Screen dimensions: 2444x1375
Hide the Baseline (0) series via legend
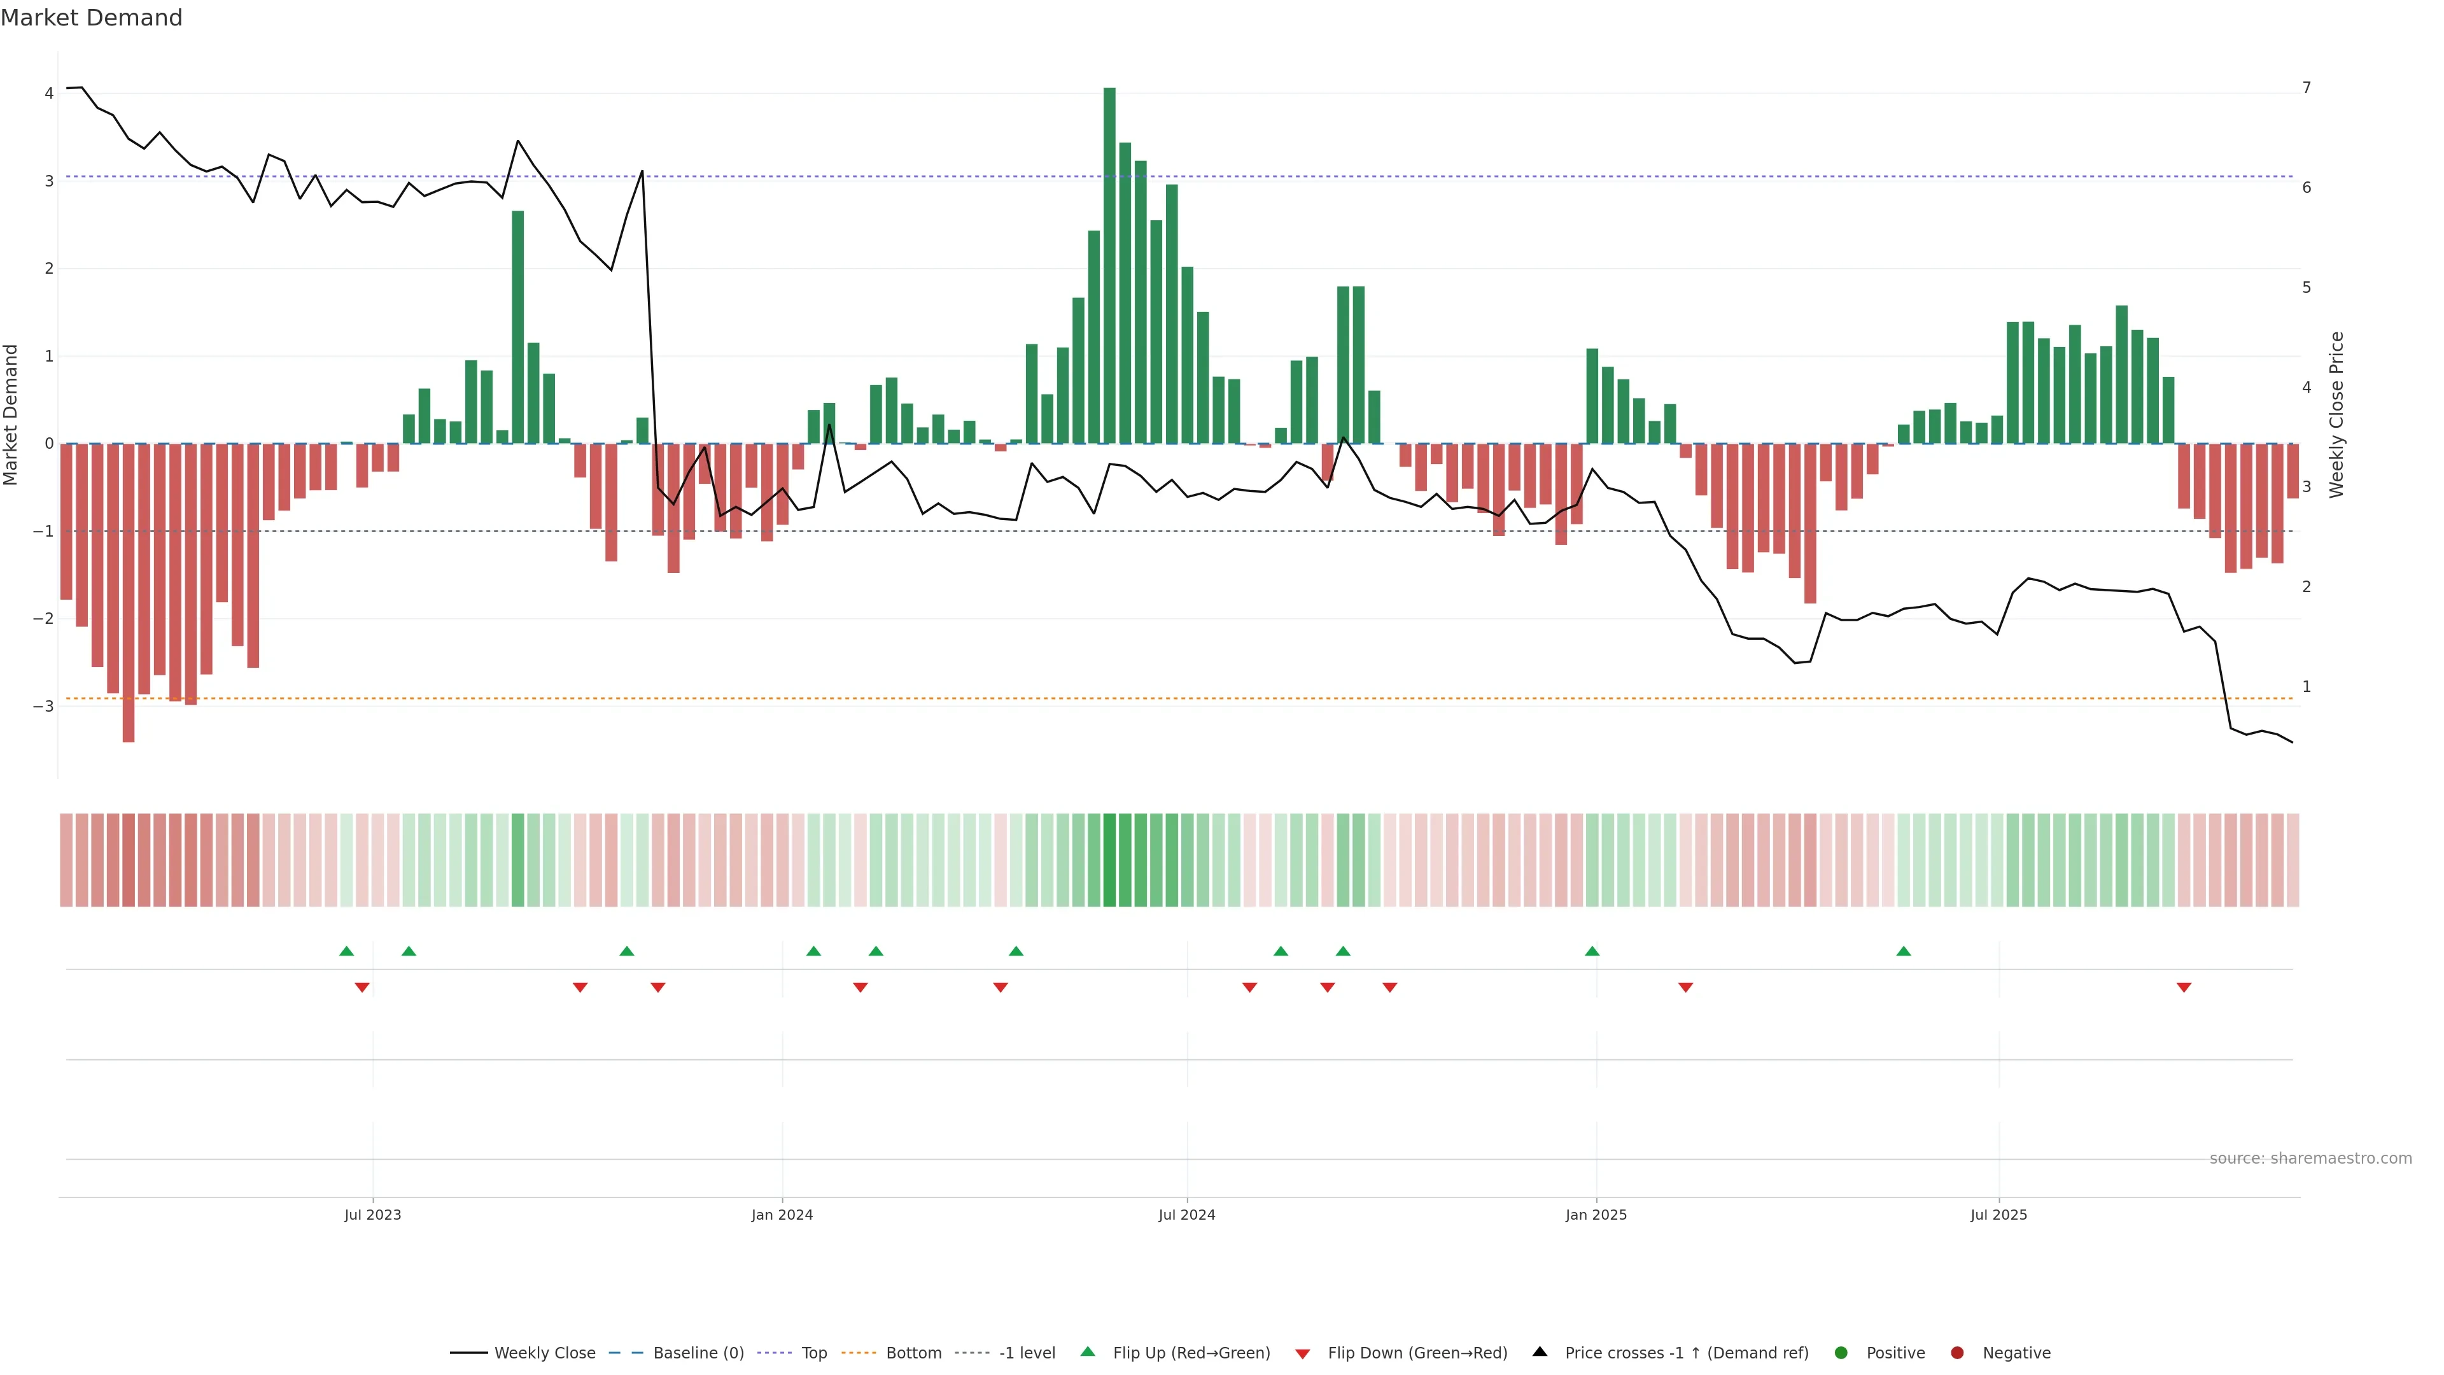698,1352
